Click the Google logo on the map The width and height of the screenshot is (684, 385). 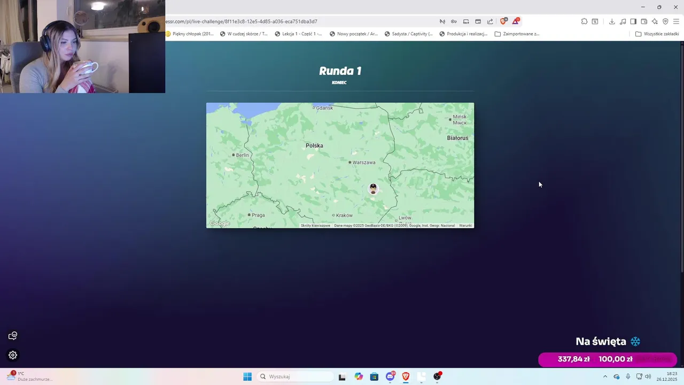pos(220,224)
